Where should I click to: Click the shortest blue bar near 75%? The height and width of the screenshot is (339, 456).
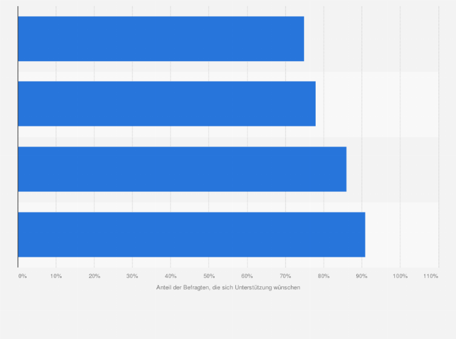tap(161, 39)
